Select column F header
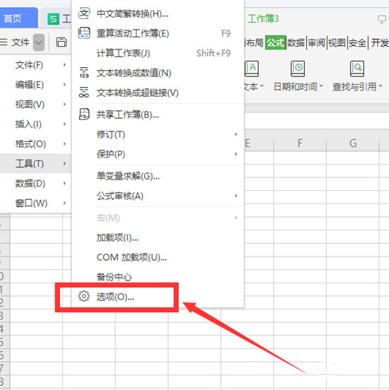389x390 pixels. (x=300, y=143)
